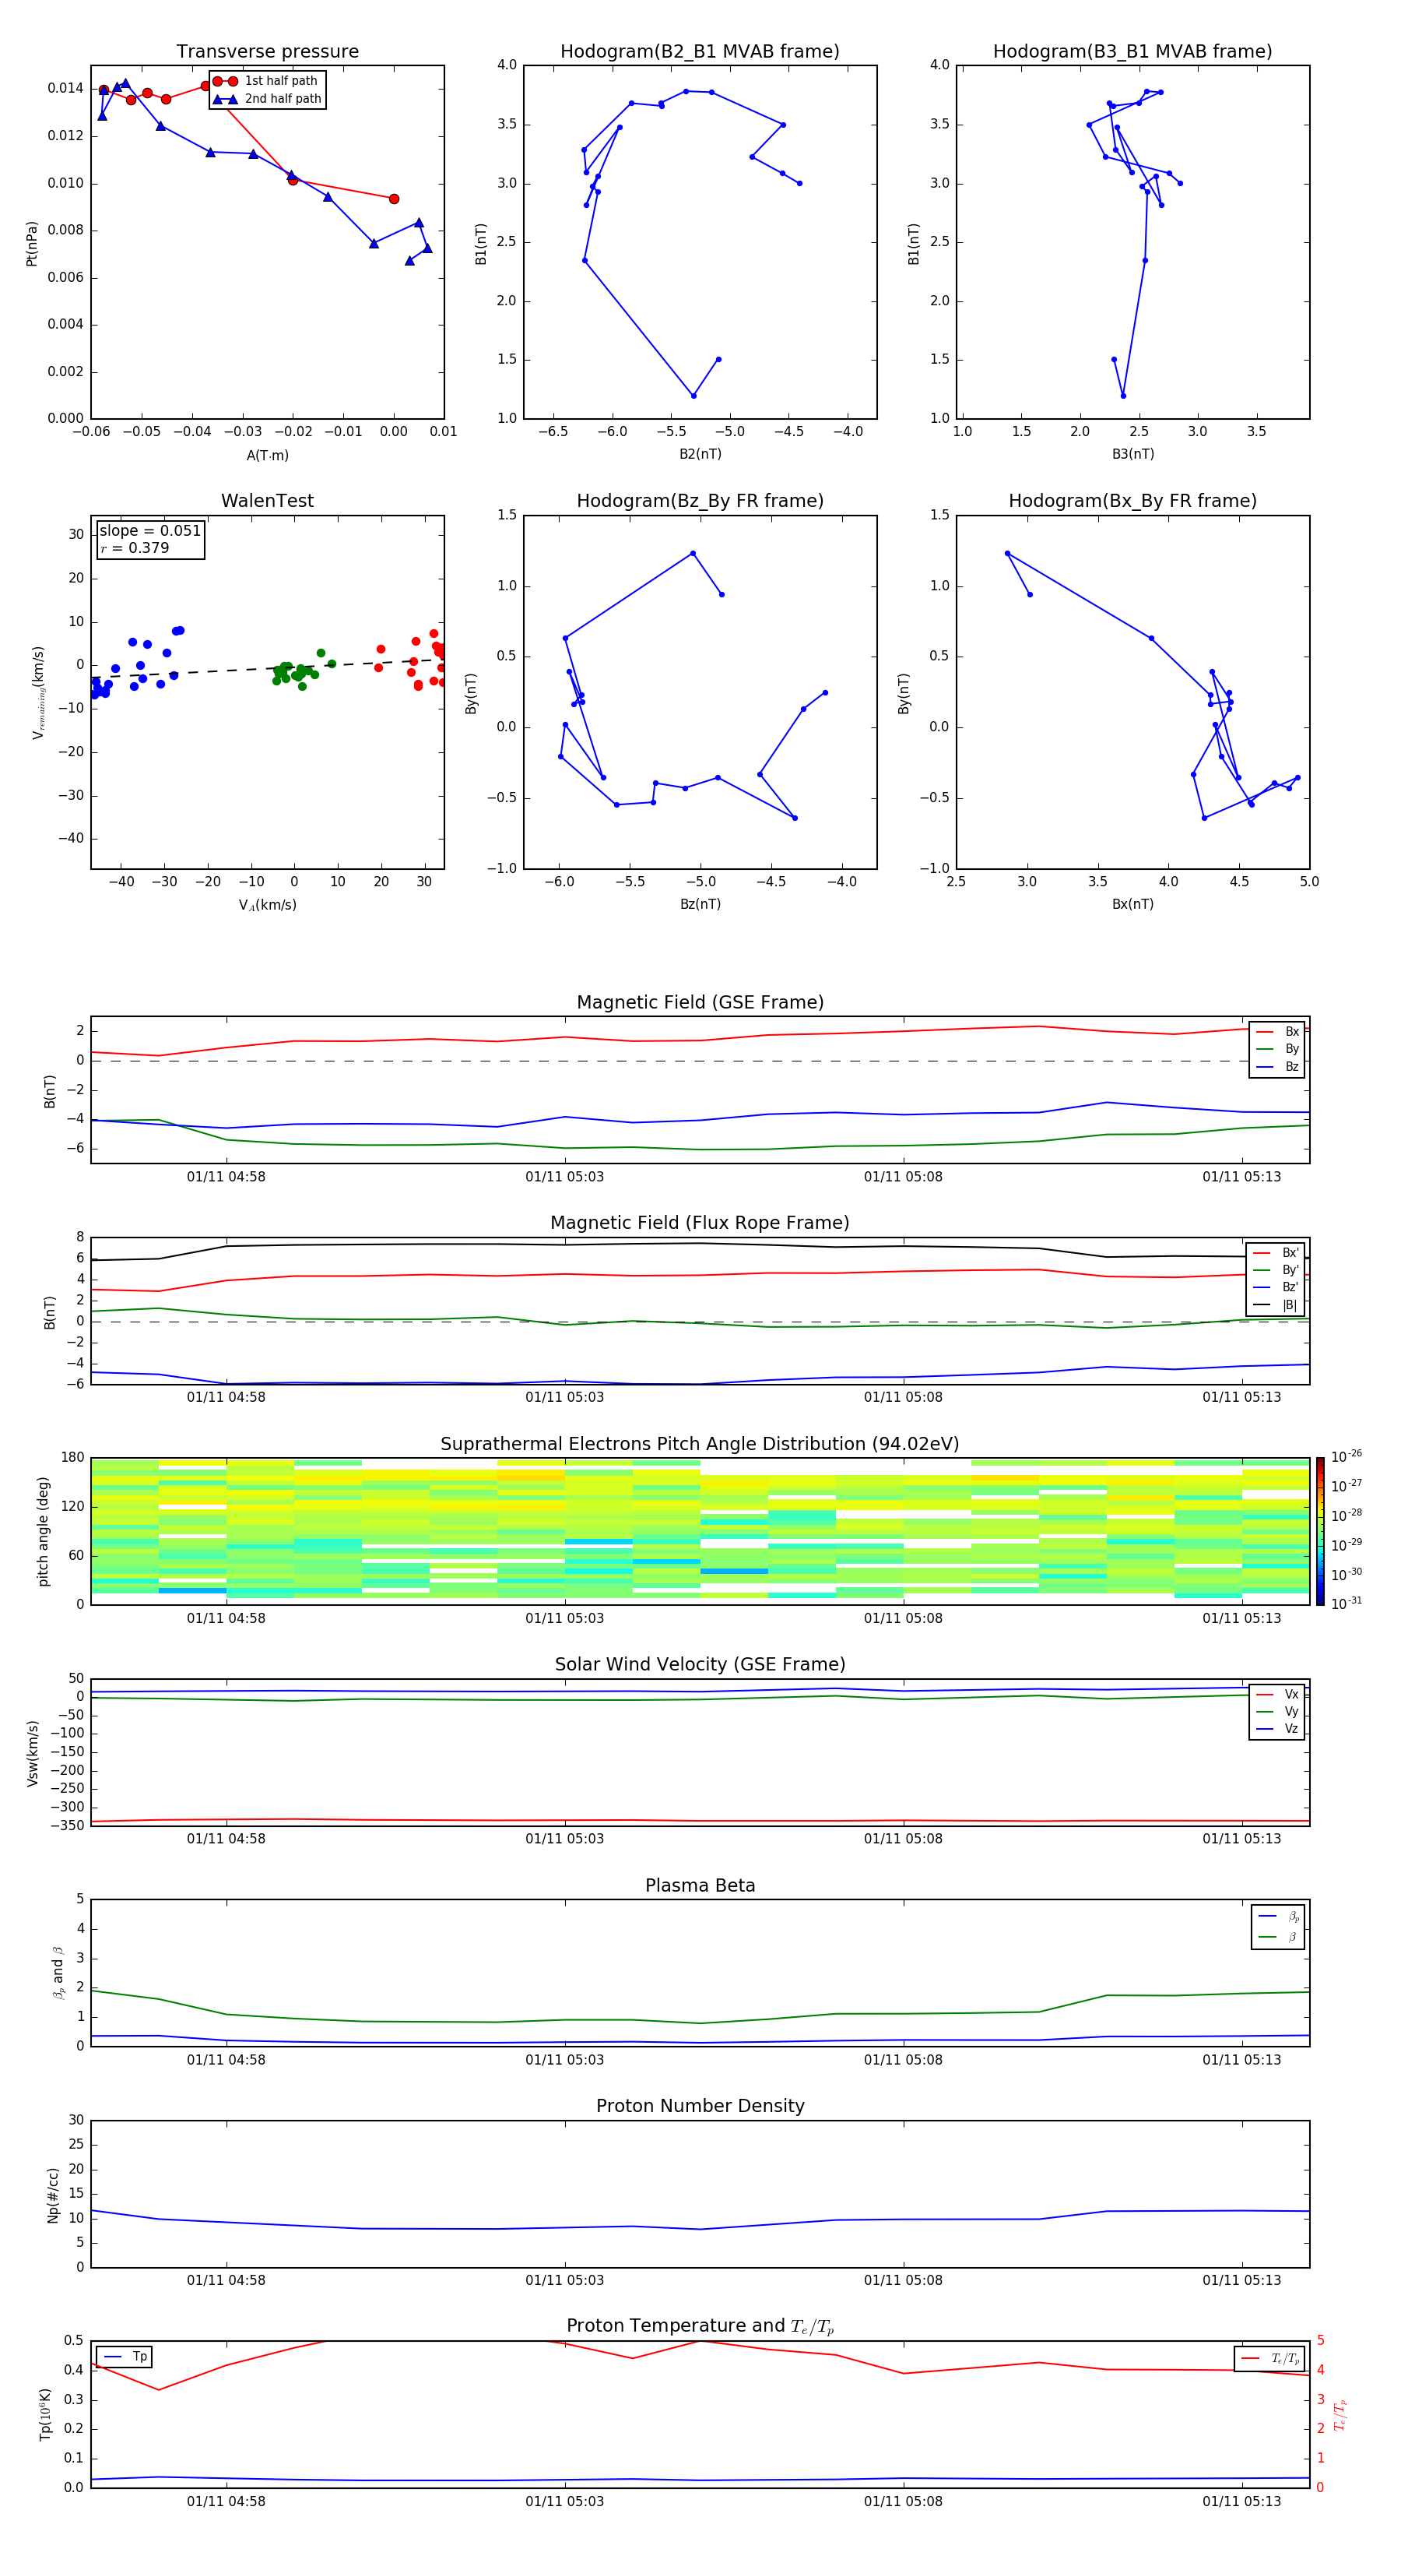Click 'Bz' in the GSE magnetic field legend
This screenshot has height=2570, width=1401.
coord(1291,1066)
